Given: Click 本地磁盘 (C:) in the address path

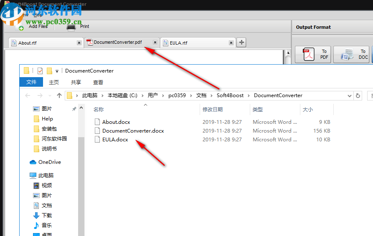Looking at the screenshot, I should (x=122, y=95).
